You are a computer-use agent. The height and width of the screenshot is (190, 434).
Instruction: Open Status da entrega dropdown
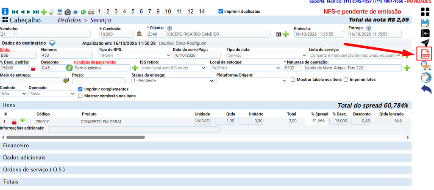click(x=173, y=81)
